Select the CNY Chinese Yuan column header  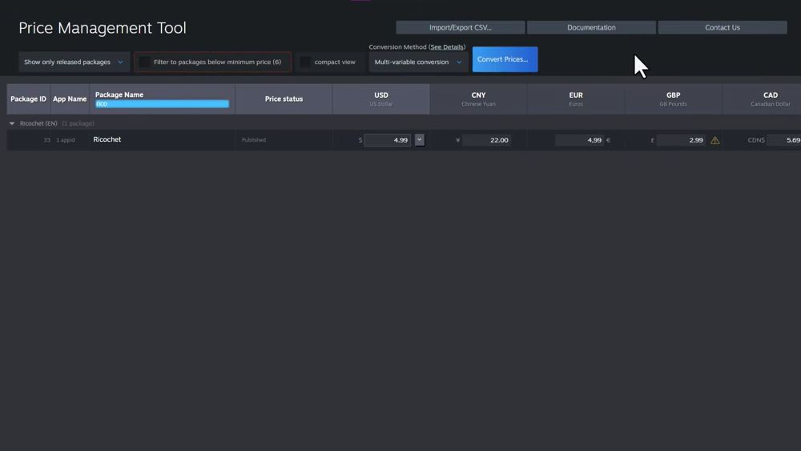tap(479, 99)
